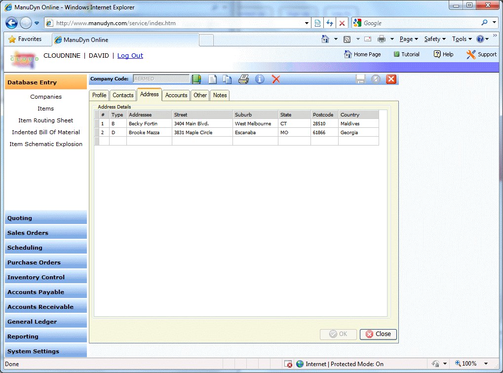Select Items in Database Entry menu
The image size is (503, 373).
click(x=45, y=109)
